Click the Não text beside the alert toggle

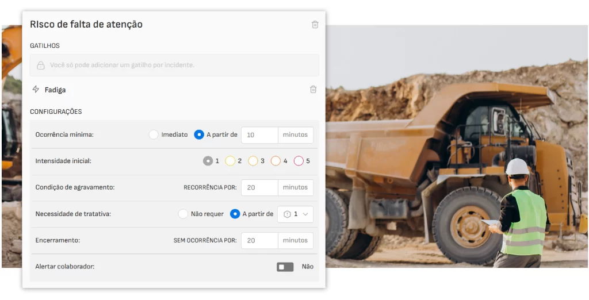tap(308, 267)
